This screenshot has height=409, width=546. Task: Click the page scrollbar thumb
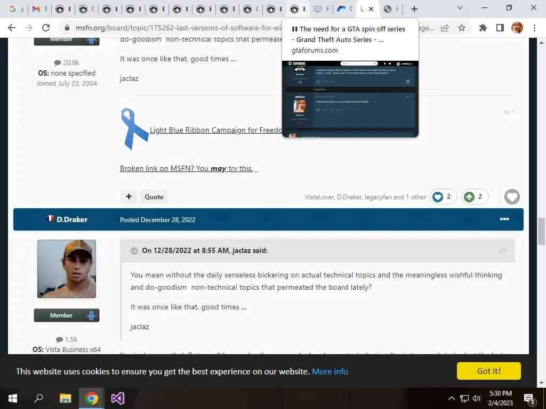(542, 231)
